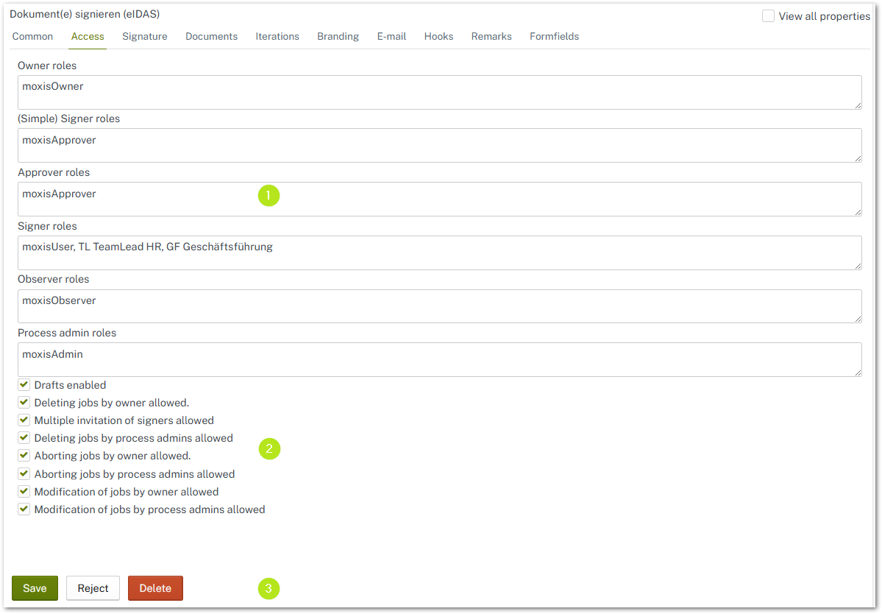Click the green numbered marker 2
This screenshot has height=614, width=882.
(x=269, y=448)
